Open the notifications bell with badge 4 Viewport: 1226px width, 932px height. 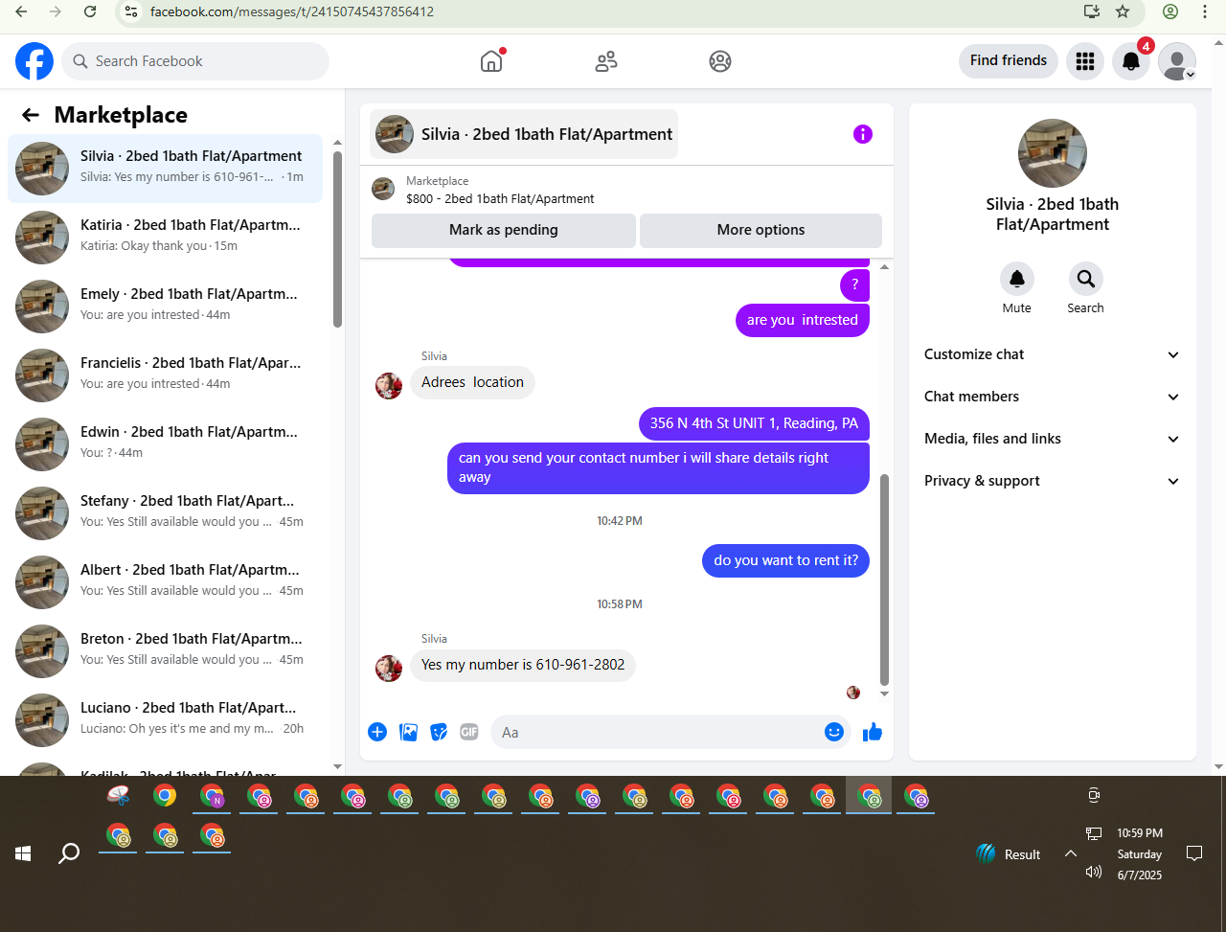1131,61
